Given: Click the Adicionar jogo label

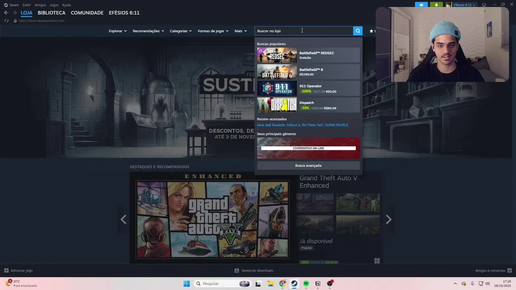Looking at the screenshot, I should tap(22, 271).
